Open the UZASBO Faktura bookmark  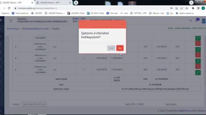click(55, 13)
